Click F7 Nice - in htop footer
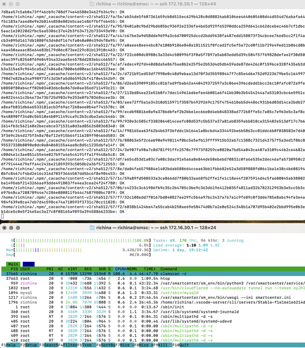Screen dimensions: 305x348 pos(125,345)
